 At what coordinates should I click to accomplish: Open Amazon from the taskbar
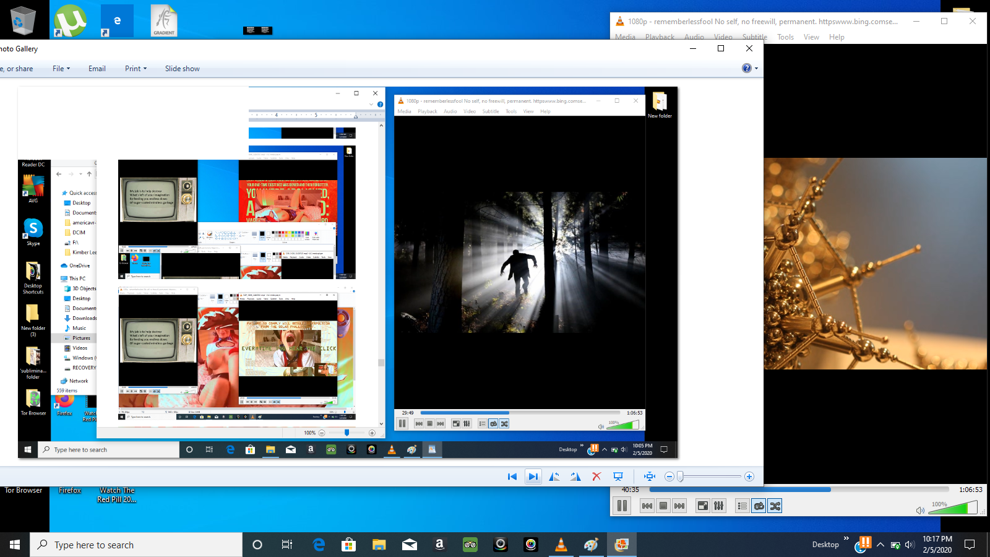tap(440, 545)
